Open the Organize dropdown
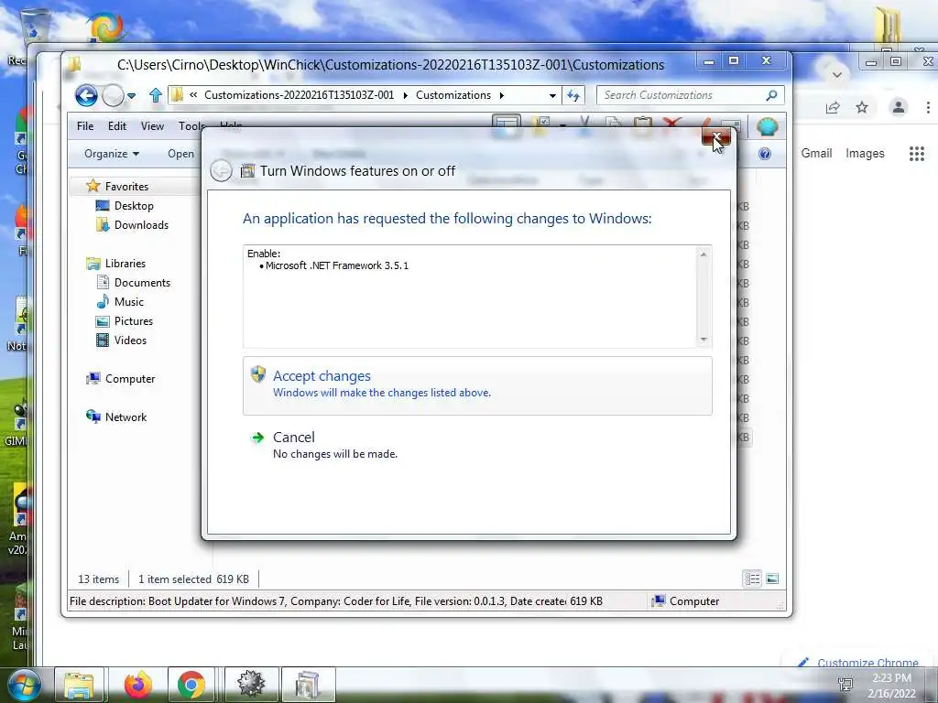The width and height of the screenshot is (938, 703). 111,154
